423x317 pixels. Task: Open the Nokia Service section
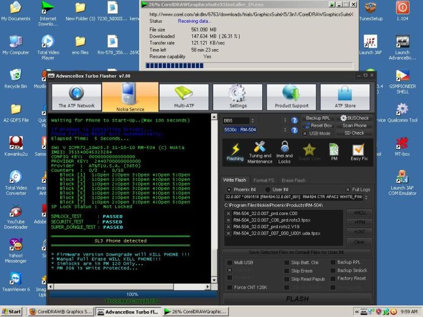(x=130, y=97)
